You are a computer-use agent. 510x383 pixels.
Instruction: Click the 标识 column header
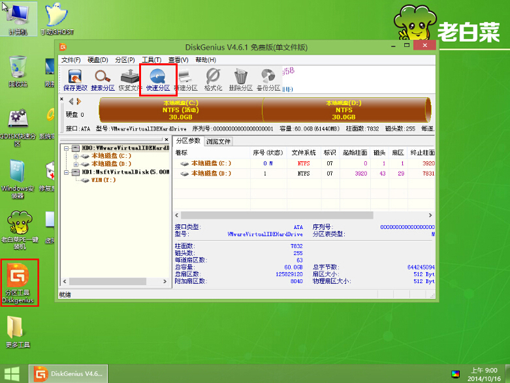330,153
